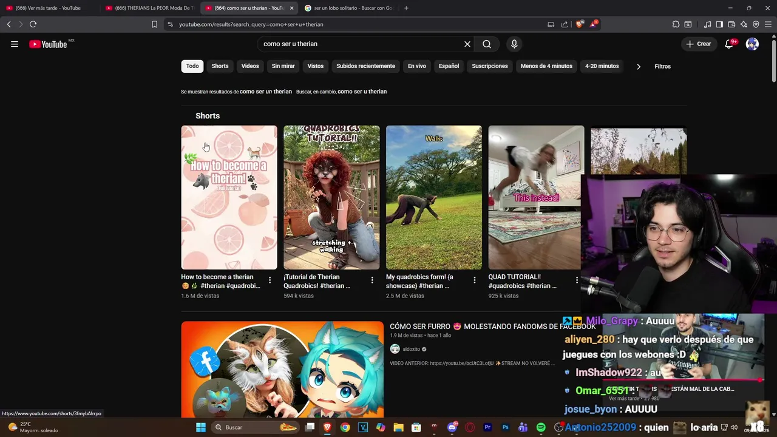Open the 'como ser un therian' suggested link

[266, 92]
